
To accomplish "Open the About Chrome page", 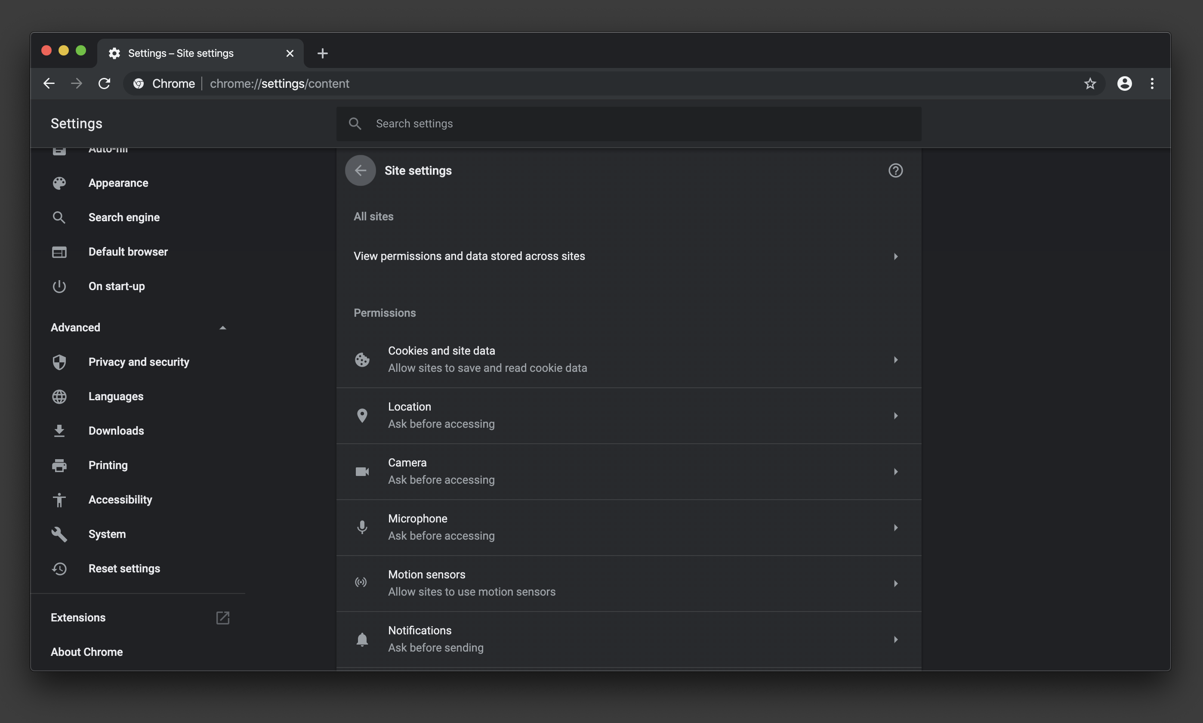I will [x=86, y=652].
